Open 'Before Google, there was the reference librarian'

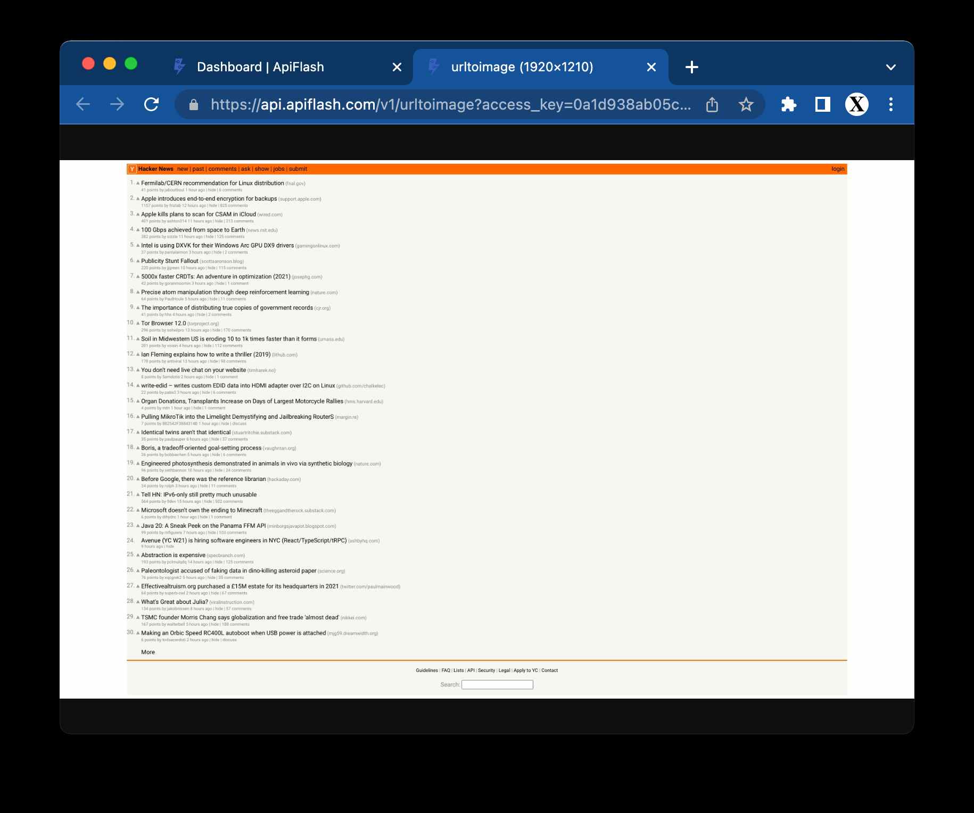point(203,479)
